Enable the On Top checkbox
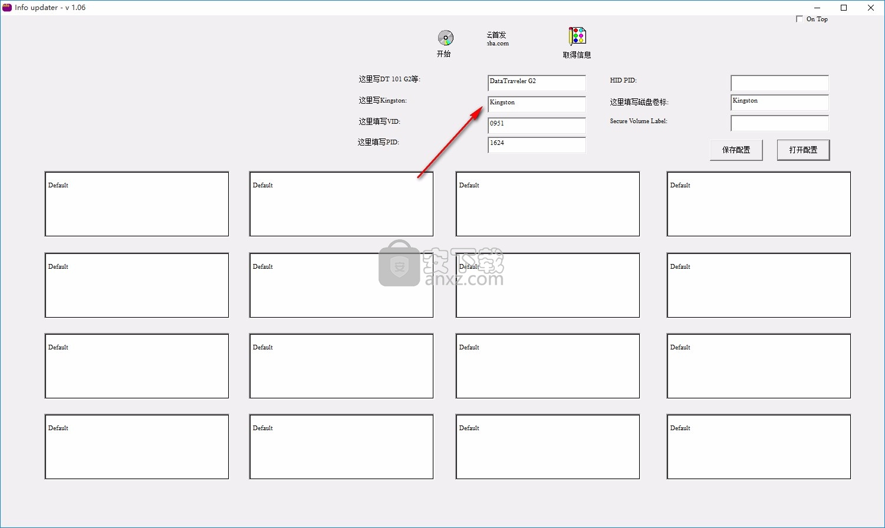885x528 pixels. pyautogui.click(x=800, y=19)
